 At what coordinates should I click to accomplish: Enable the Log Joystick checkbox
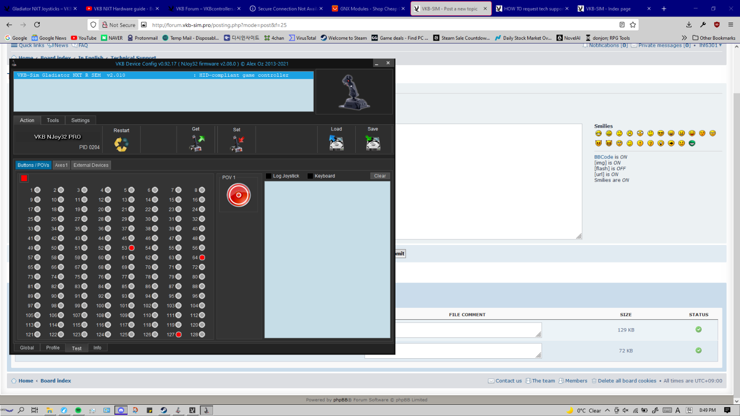269,176
